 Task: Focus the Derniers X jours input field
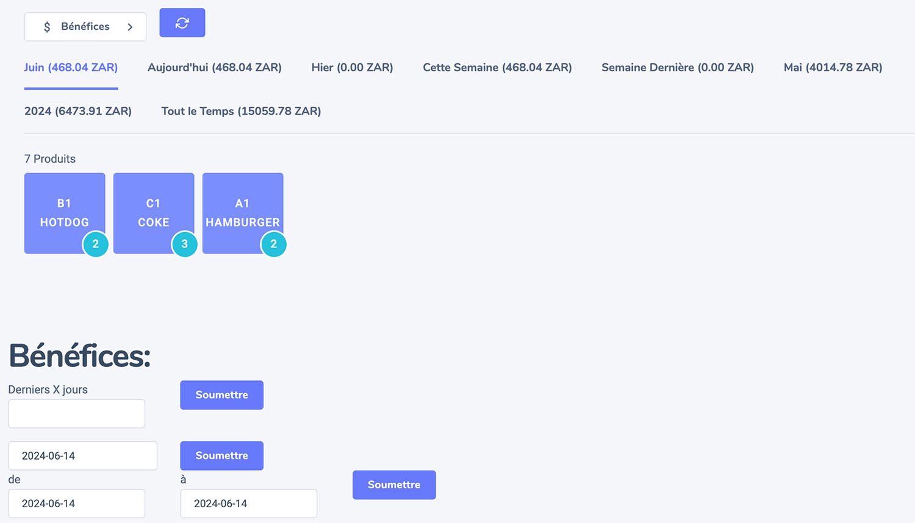[77, 414]
